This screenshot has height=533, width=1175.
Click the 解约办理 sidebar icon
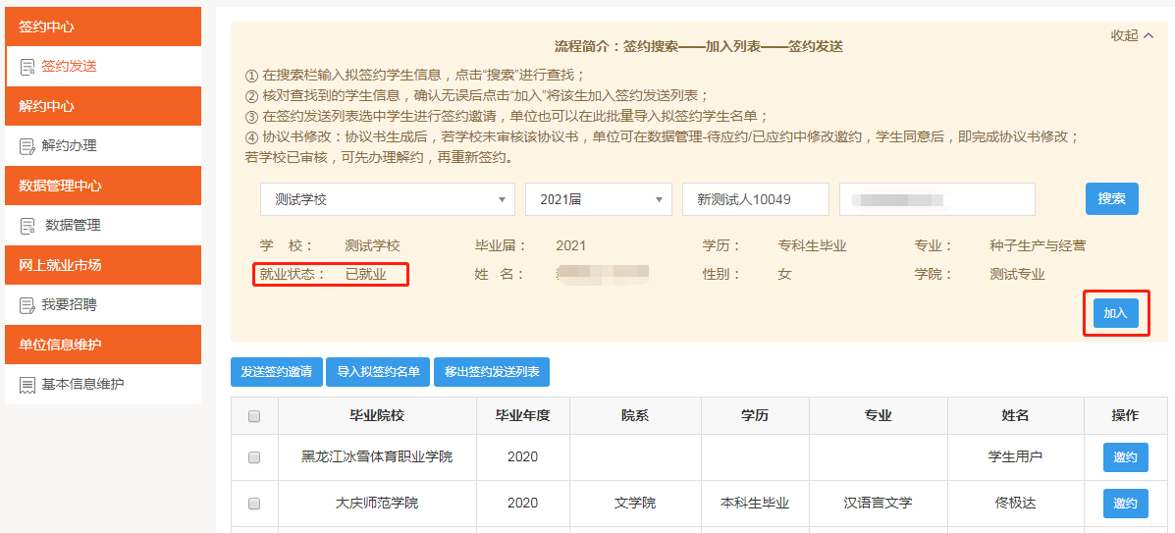point(27,146)
